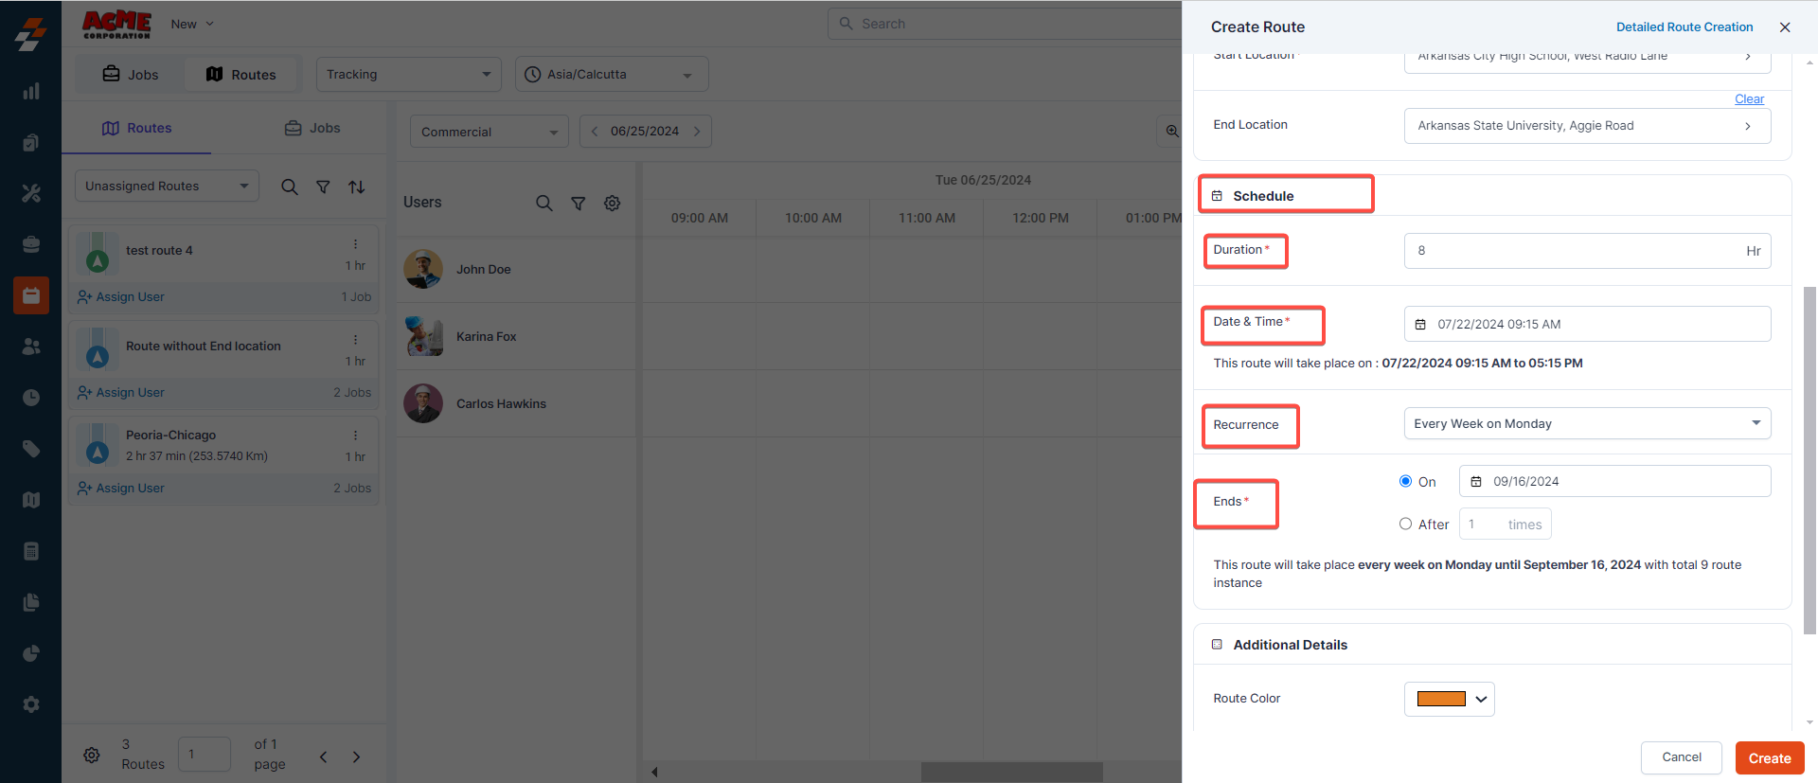Sort routes with the up-down arrows icon
1818x783 pixels.
click(x=357, y=187)
